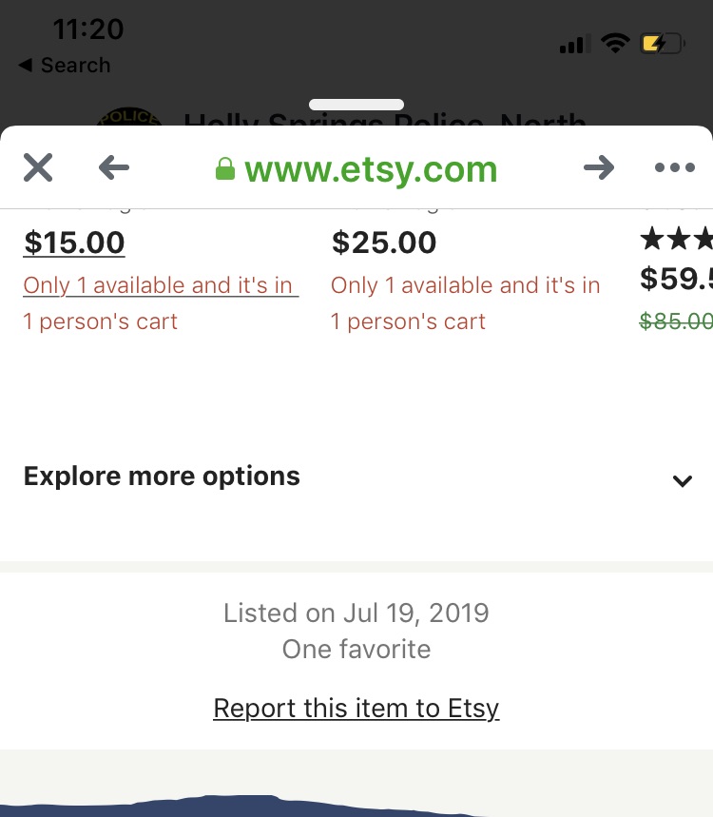Open the $59 discounted listing
This screenshot has height=817, width=713.
click(x=677, y=278)
